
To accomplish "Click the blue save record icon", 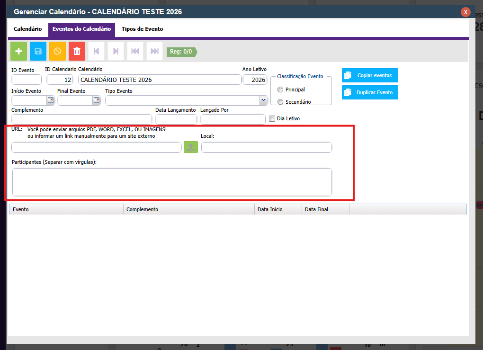I will [x=38, y=51].
